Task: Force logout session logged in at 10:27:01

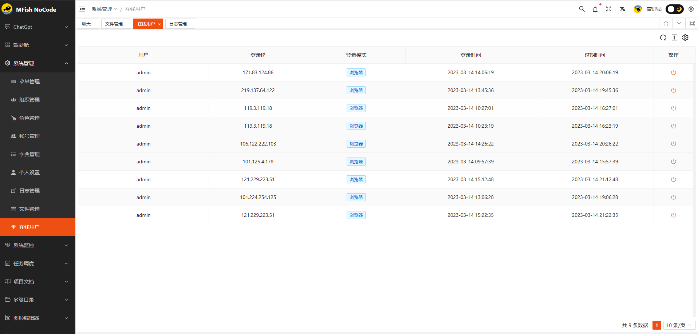Action: [x=674, y=108]
